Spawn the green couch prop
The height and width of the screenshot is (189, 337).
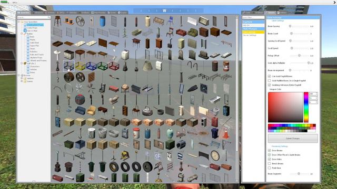pyautogui.click(x=192, y=33)
